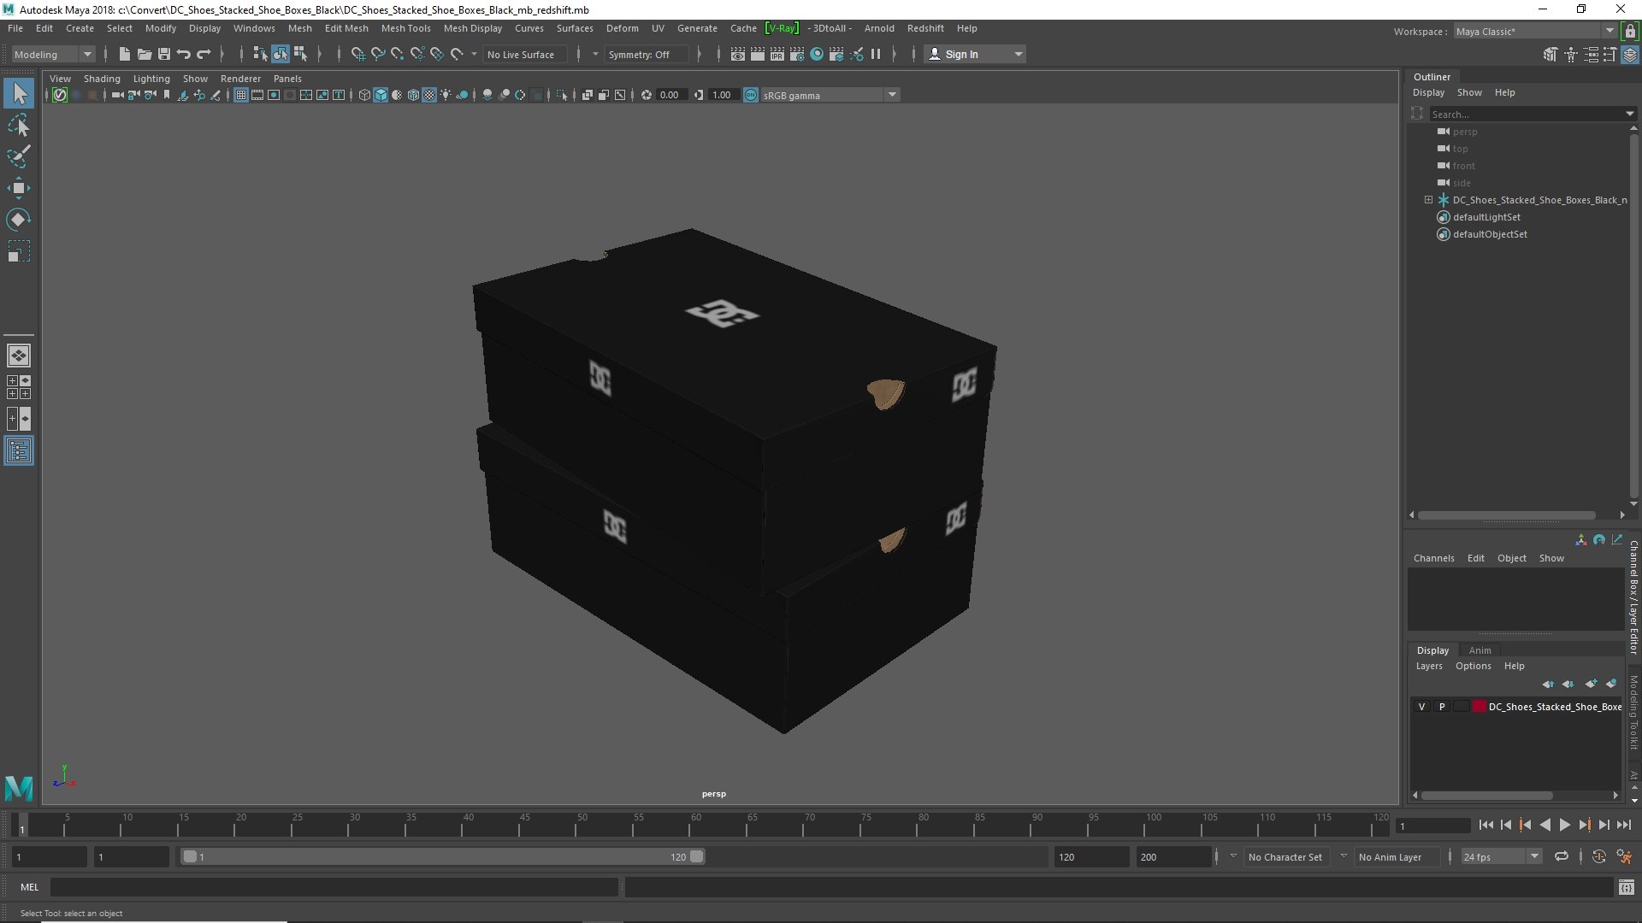The height and width of the screenshot is (923, 1642).
Task: Create a new scene file
Action: [125, 54]
